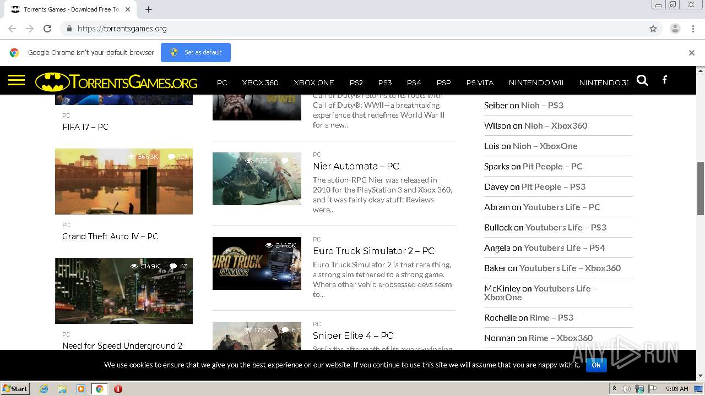Launch Internet Explorer from taskbar
The width and height of the screenshot is (705, 396).
point(44,389)
